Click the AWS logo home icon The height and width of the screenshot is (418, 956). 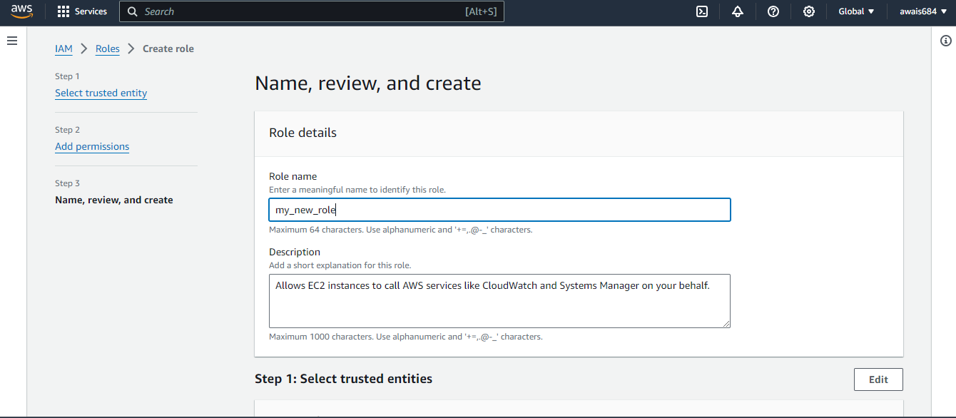[x=21, y=11]
